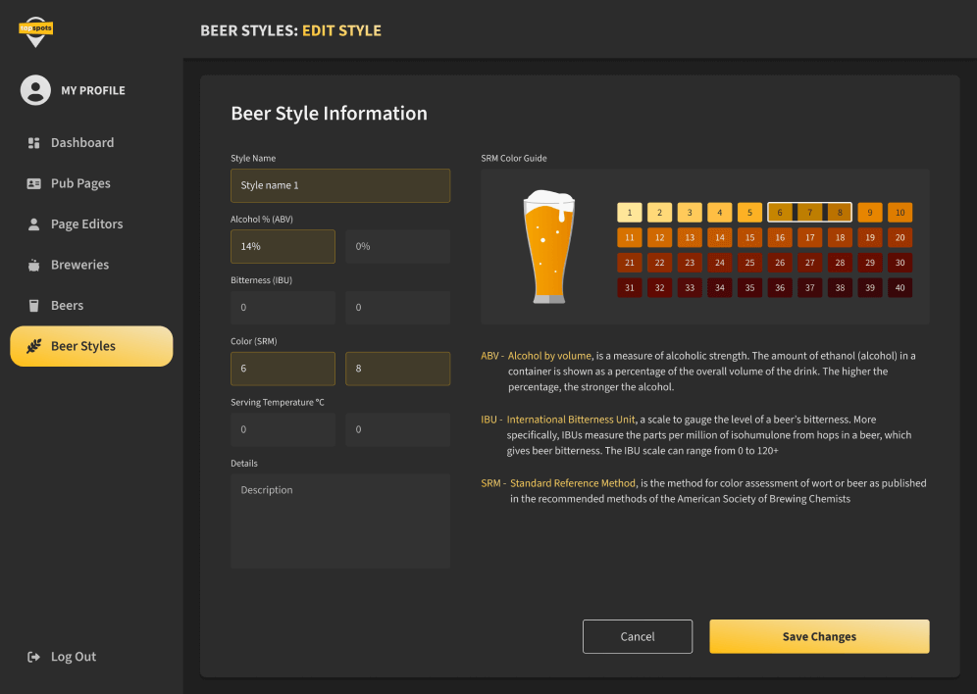Click the Beers glass icon
This screenshot has width=977, height=694.
33,306
